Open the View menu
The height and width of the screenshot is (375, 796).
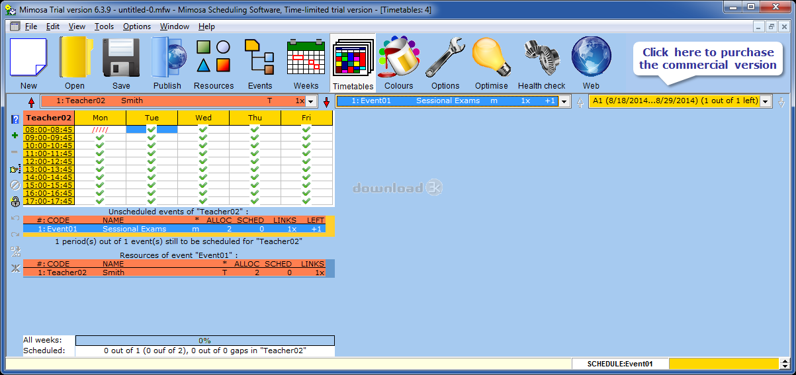pyautogui.click(x=77, y=26)
